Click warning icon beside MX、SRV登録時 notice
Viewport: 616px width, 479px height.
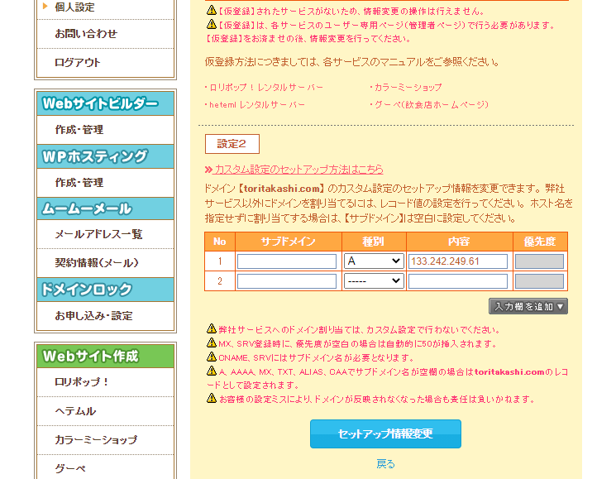tap(212, 342)
